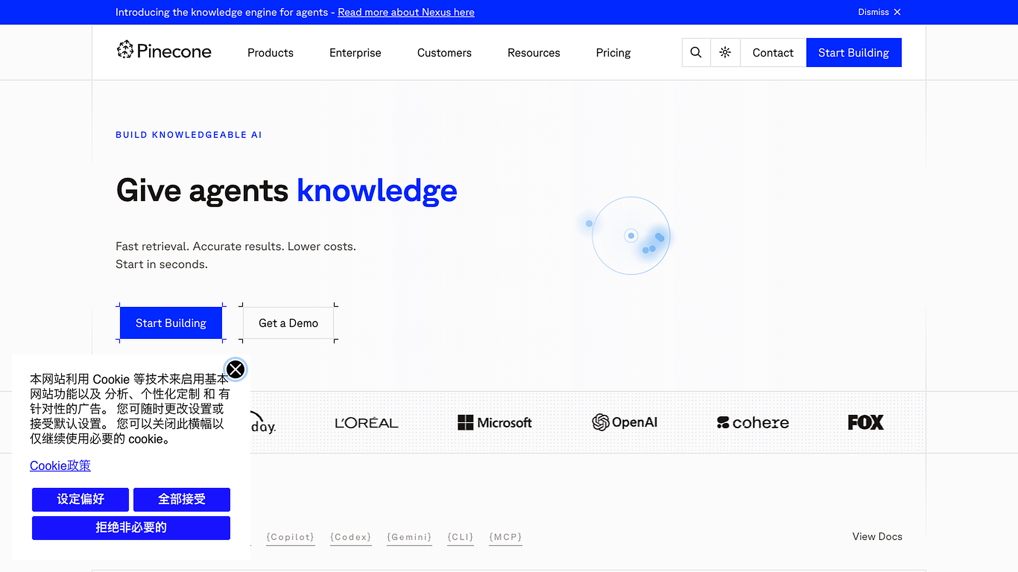Image resolution: width=1018 pixels, height=572 pixels.
Task: Click the L'Oréal customer logo
Action: (366, 423)
